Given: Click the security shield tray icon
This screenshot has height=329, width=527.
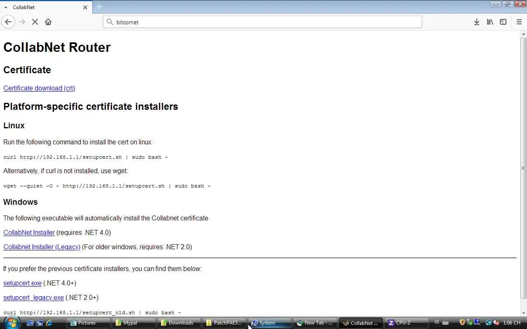Looking at the screenshot, I should [462, 323].
